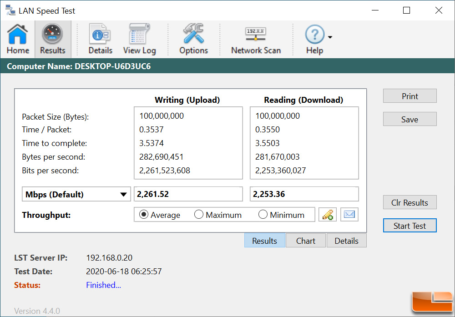Click the Reading (Download) column header
The image size is (455, 317).
click(x=303, y=100)
